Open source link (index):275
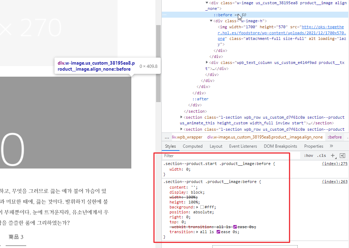The width and height of the screenshot is (349, 248). 334,164
